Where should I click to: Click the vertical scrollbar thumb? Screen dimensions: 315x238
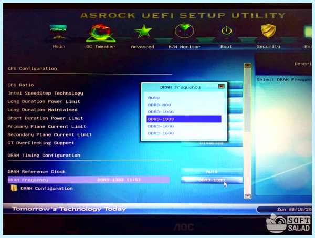[x=247, y=100]
